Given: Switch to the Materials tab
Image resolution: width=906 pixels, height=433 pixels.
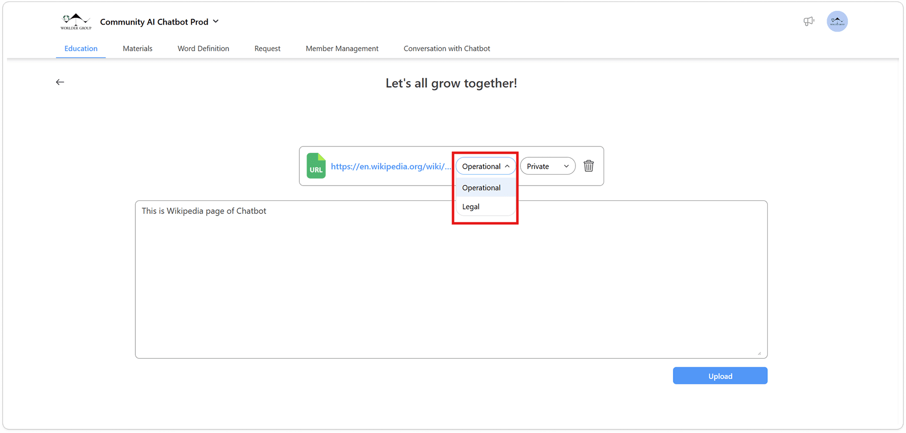Looking at the screenshot, I should (x=137, y=48).
